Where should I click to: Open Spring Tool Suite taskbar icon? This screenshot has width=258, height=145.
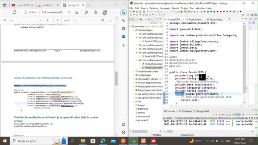[x=133, y=141]
